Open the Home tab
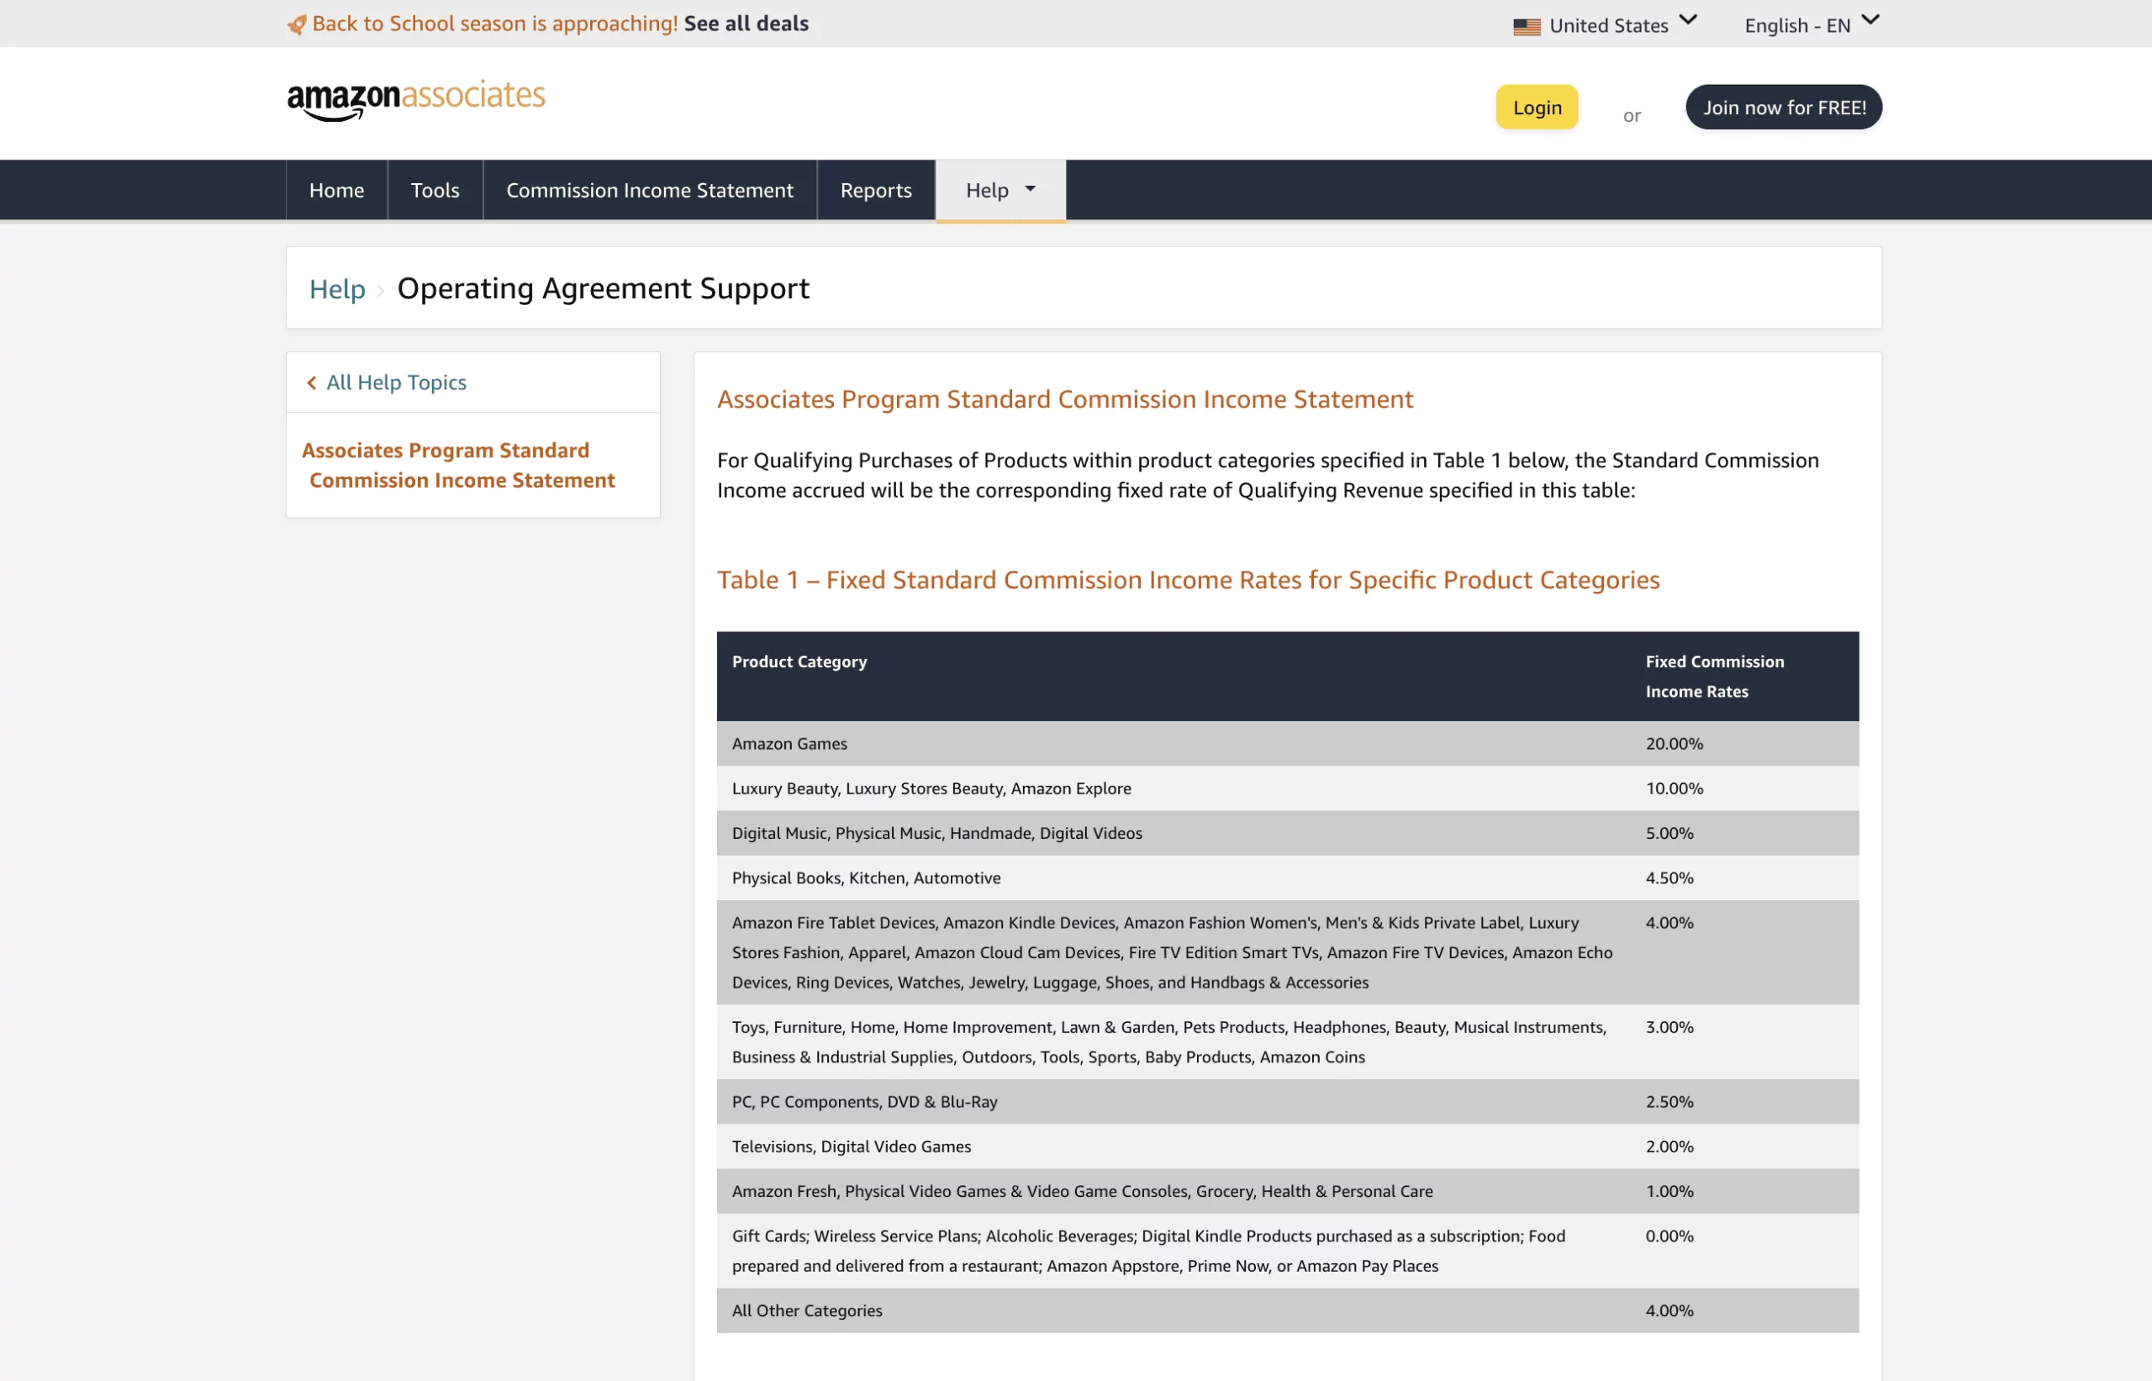 tap(336, 190)
